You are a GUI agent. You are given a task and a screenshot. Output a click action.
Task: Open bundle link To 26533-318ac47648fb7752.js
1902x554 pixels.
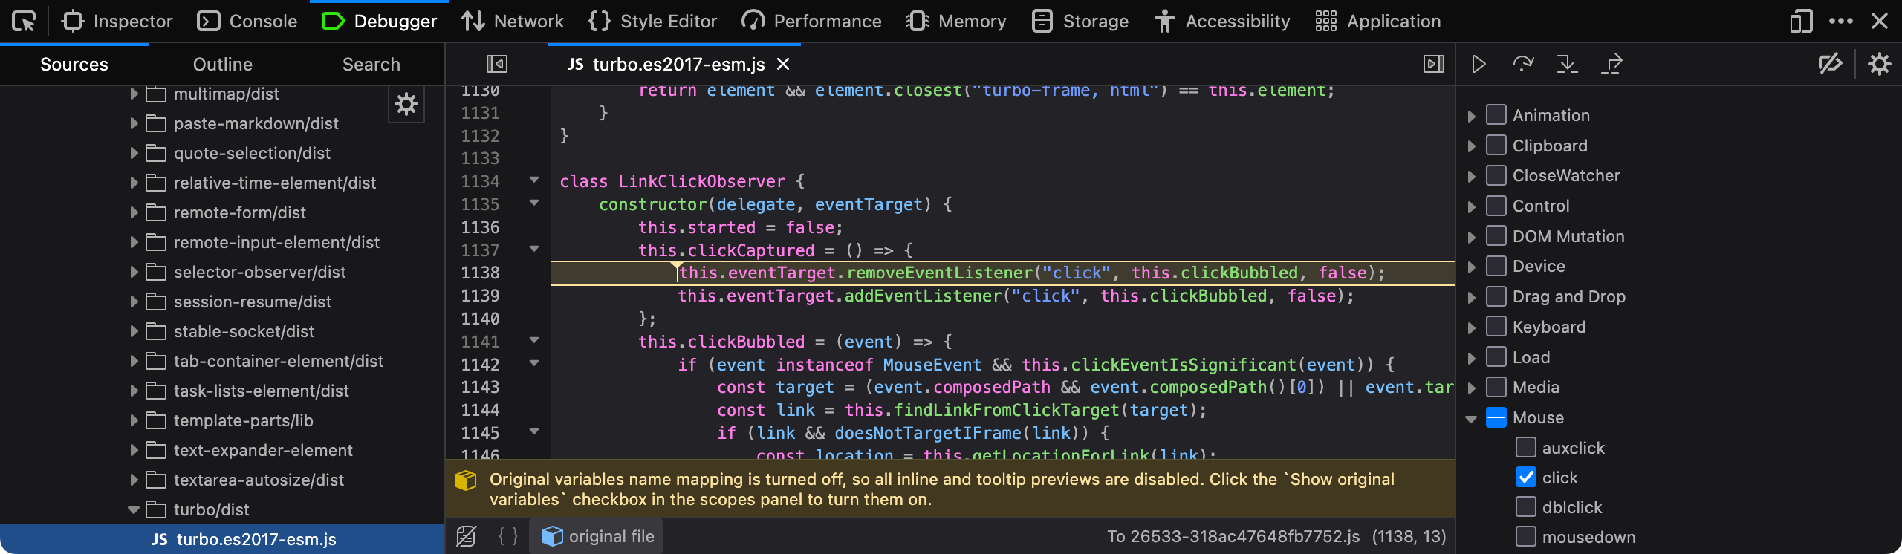coord(1233,536)
